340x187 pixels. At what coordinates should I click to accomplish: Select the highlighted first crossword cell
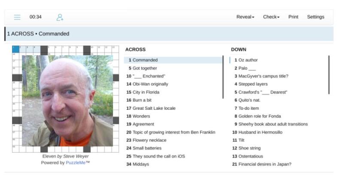(15, 49)
